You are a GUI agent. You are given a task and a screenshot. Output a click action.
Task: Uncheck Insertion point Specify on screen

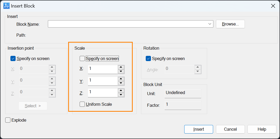(13, 58)
